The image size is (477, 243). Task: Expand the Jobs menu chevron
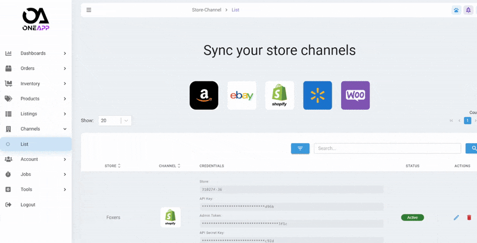click(65, 174)
